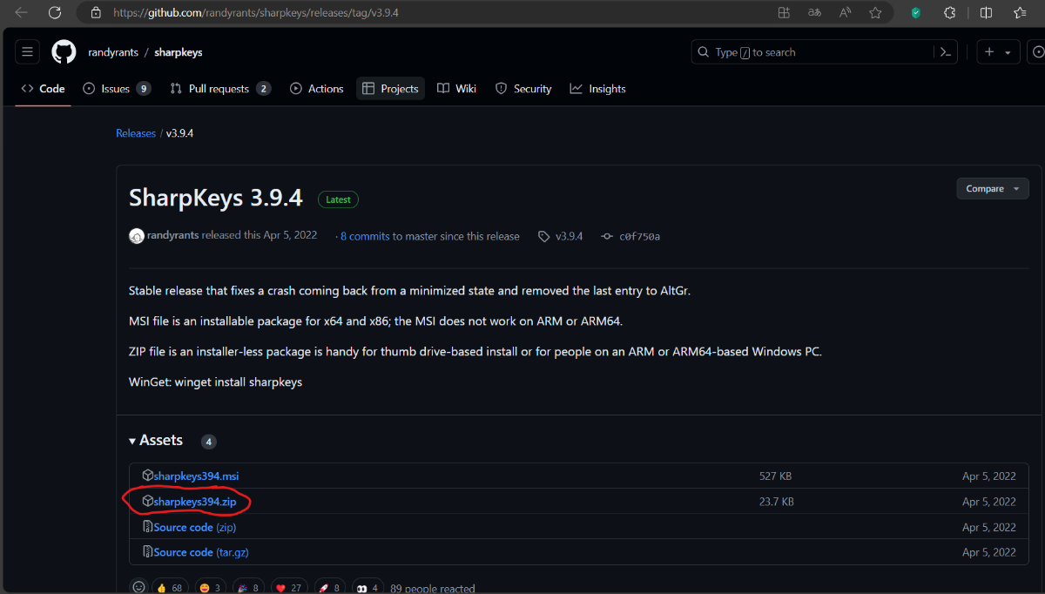Screen dimensions: 1045x594
Task: Open the 8 commits link
Action: tap(365, 236)
